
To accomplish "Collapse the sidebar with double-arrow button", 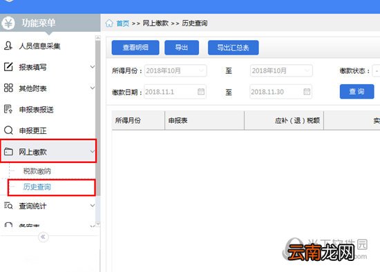I will click(43, 237).
